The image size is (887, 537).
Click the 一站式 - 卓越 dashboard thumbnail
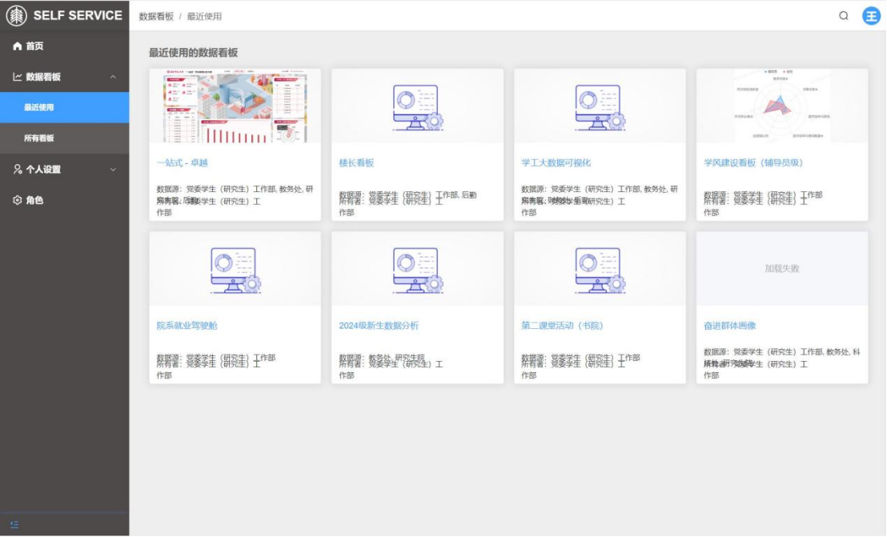pos(235,106)
